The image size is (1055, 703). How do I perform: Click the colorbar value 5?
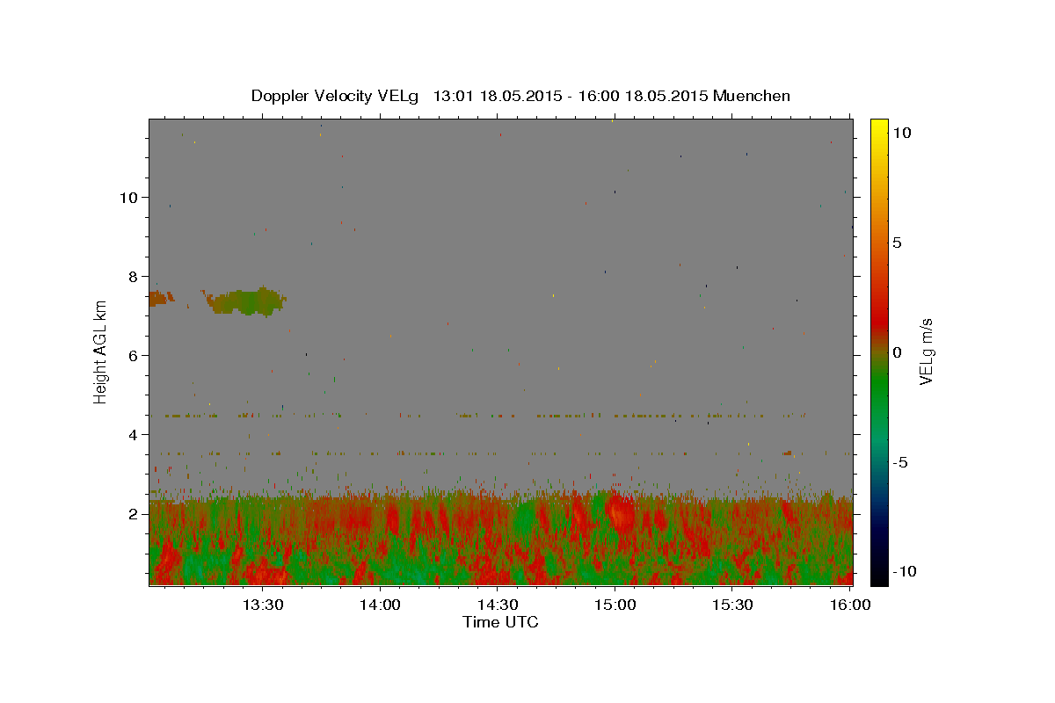(897, 243)
